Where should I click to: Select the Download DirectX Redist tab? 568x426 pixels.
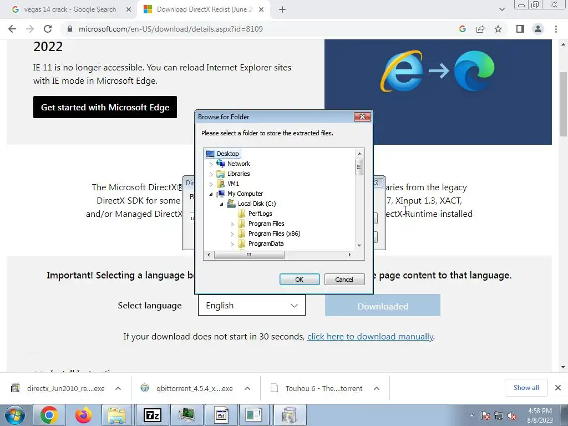click(x=205, y=9)
